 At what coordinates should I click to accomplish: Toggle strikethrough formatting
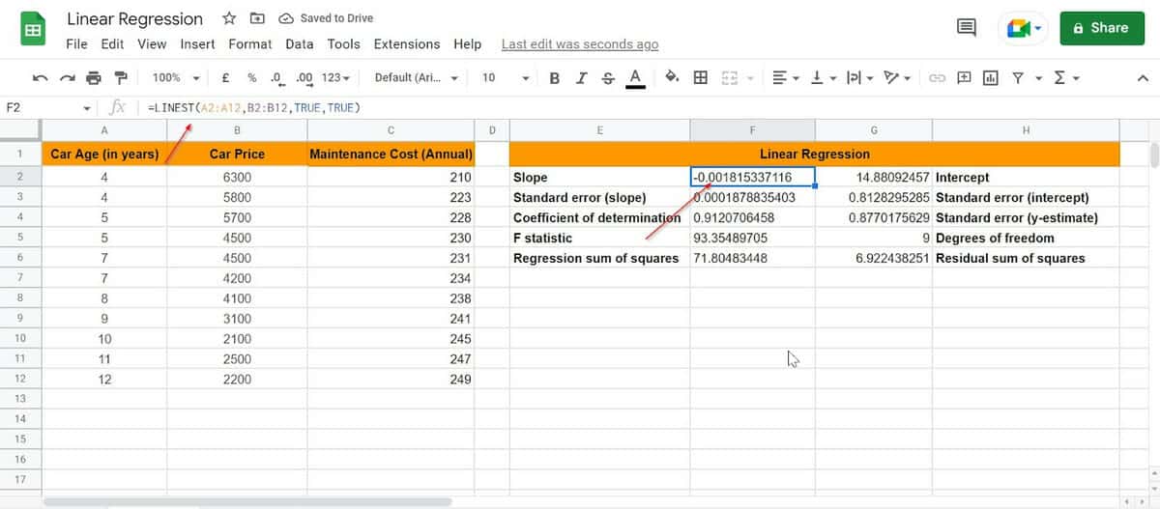(607, 77)
